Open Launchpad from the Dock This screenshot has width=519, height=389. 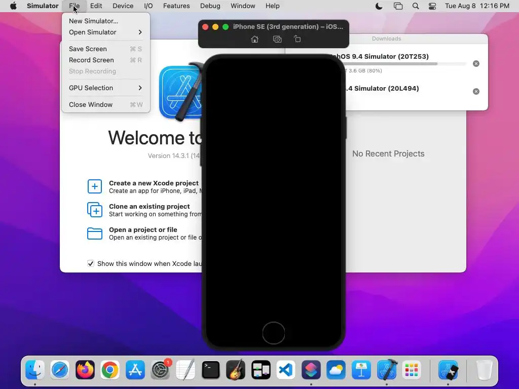(x=412, y=369)
